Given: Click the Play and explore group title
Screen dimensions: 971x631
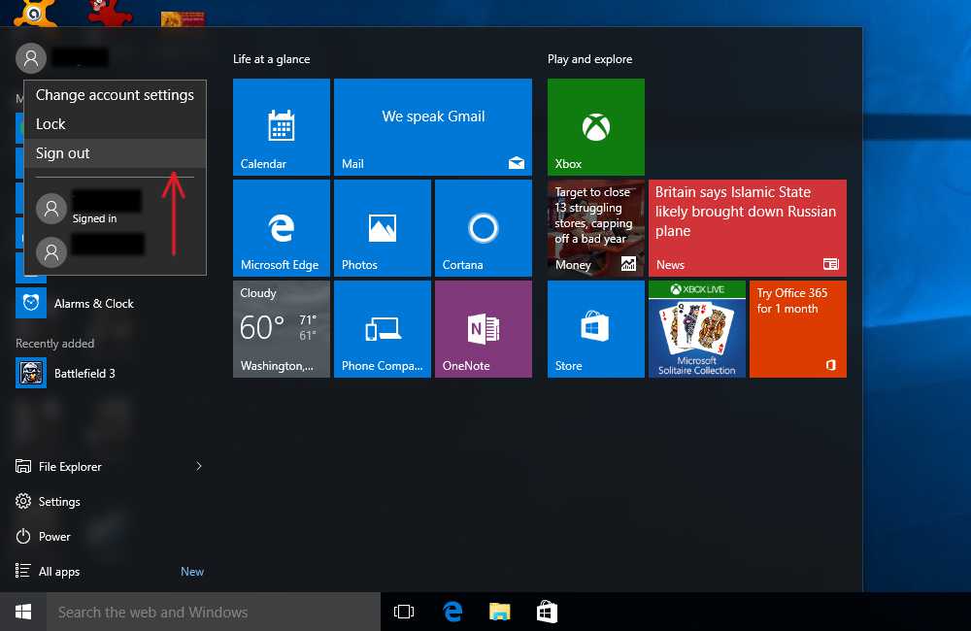Looking at the screenshot, I should click(589, 59).
